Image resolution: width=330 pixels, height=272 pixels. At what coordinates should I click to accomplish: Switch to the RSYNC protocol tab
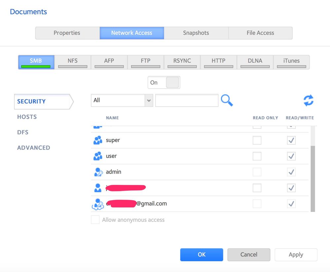[182, 62]
